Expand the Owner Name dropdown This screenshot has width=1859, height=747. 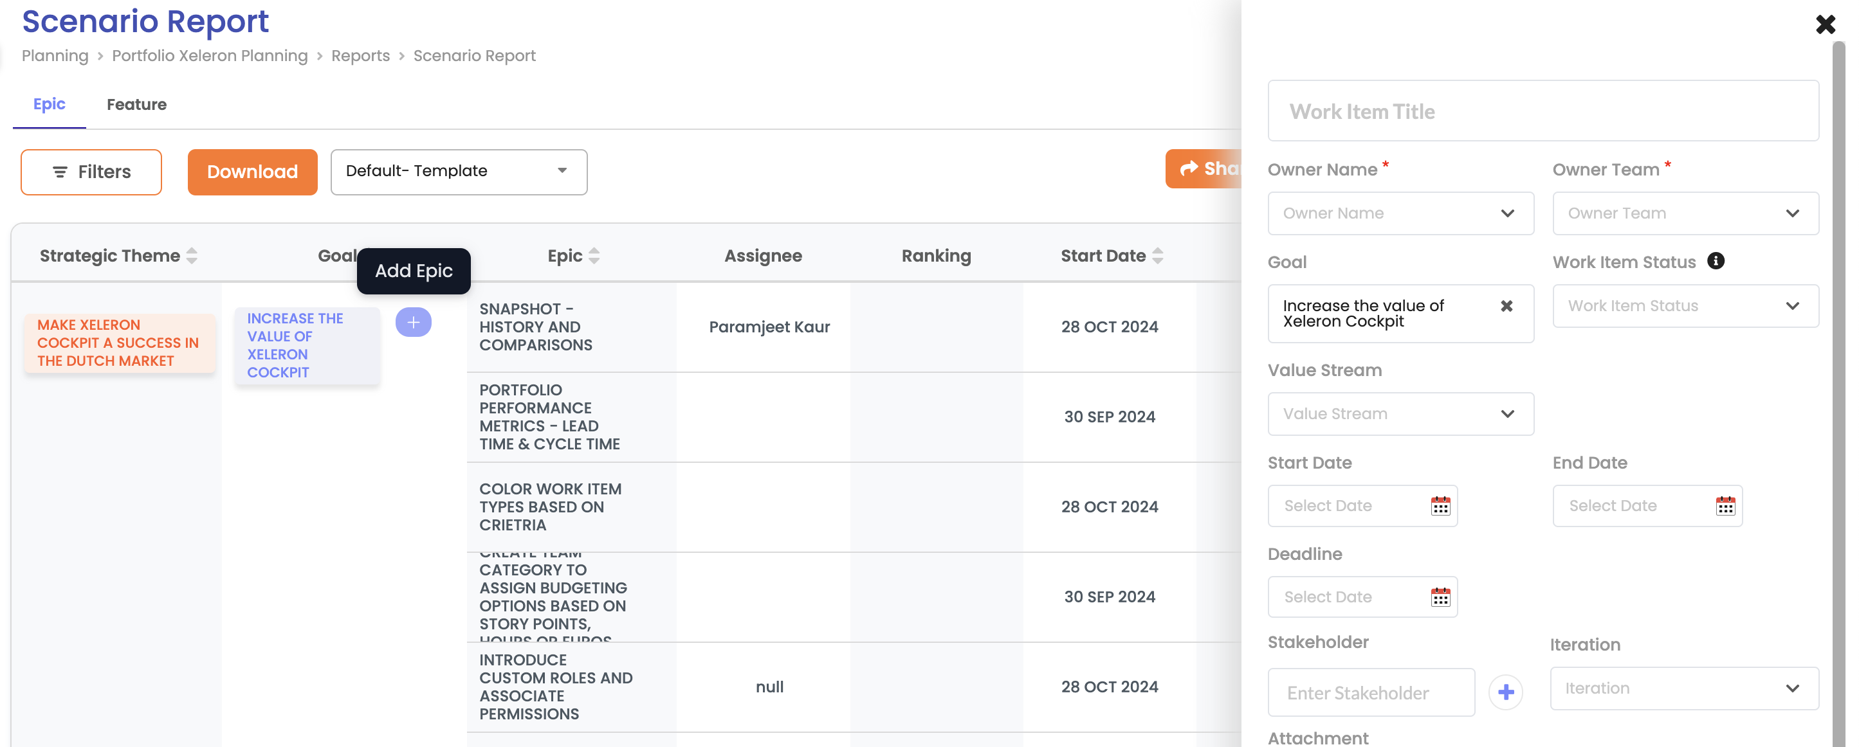[1400, 213]
